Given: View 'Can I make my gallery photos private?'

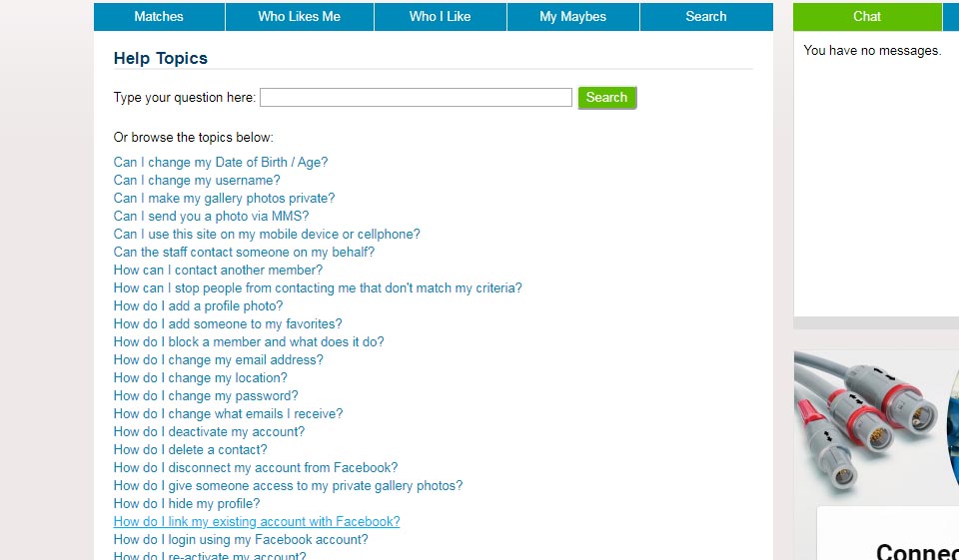Looking at the screenshot, I should click(224, 199).
